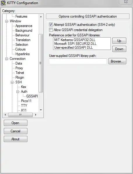Screen dimensions: 133x174
Task: Select GSSAPI in the tree
Action: tap(32, 96)
